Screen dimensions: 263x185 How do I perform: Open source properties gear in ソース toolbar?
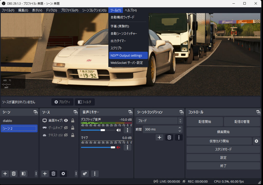(x=63, y=174)
